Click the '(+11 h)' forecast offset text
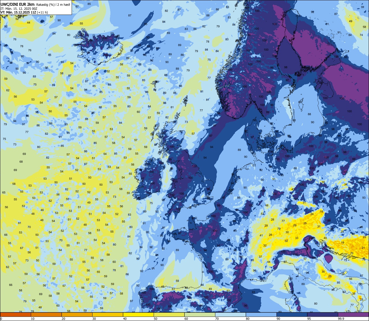 42,12
